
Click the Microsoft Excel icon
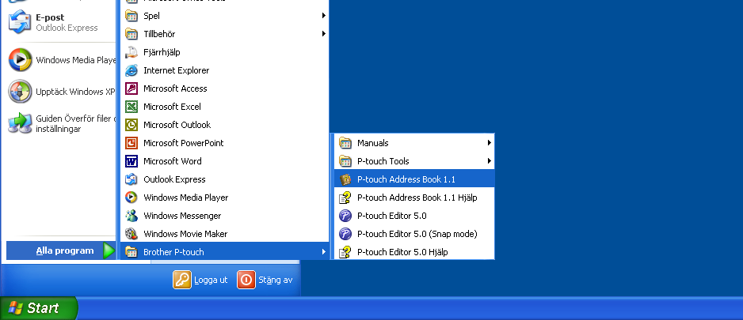[x=131, y=107]
